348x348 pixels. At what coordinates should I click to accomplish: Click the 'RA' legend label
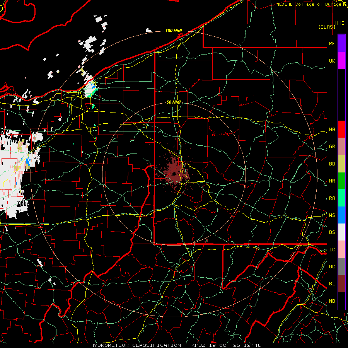point(332,198)
